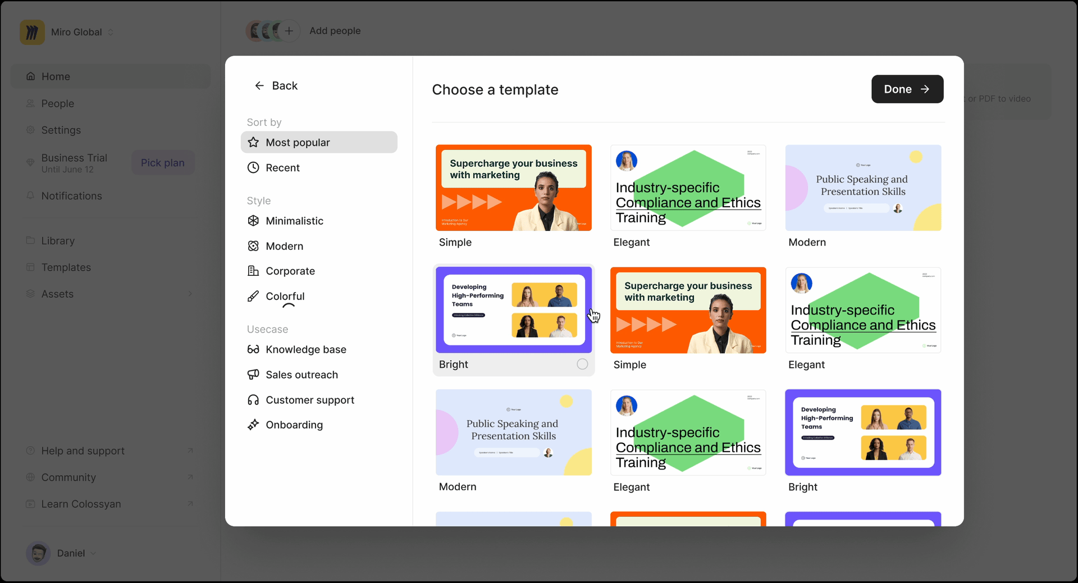Click the clock icon beside Recent

coord(253,167)
